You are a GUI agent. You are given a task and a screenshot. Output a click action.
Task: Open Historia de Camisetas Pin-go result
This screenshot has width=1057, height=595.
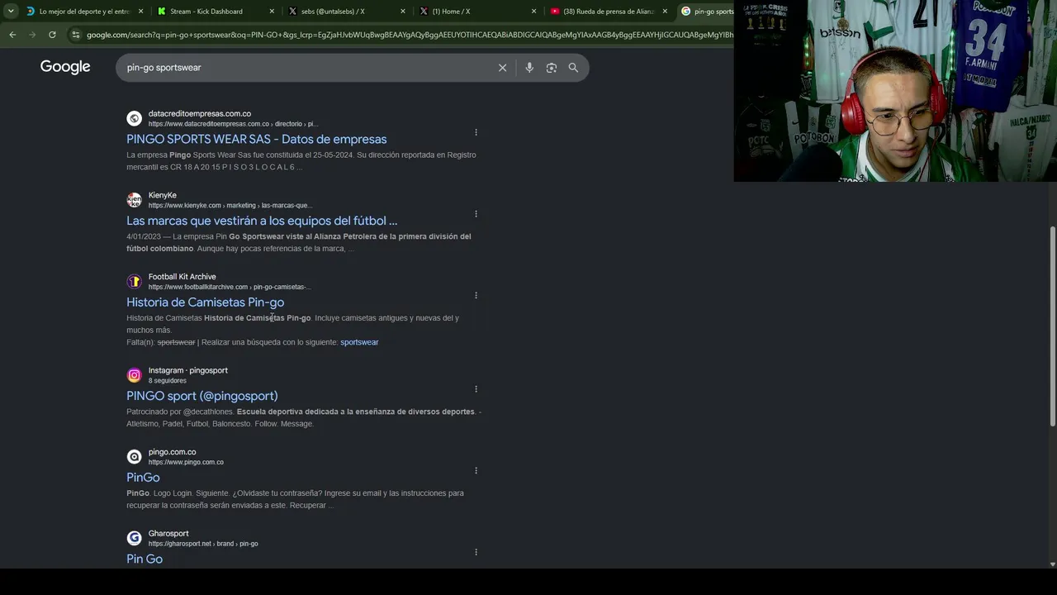(205, 302)
